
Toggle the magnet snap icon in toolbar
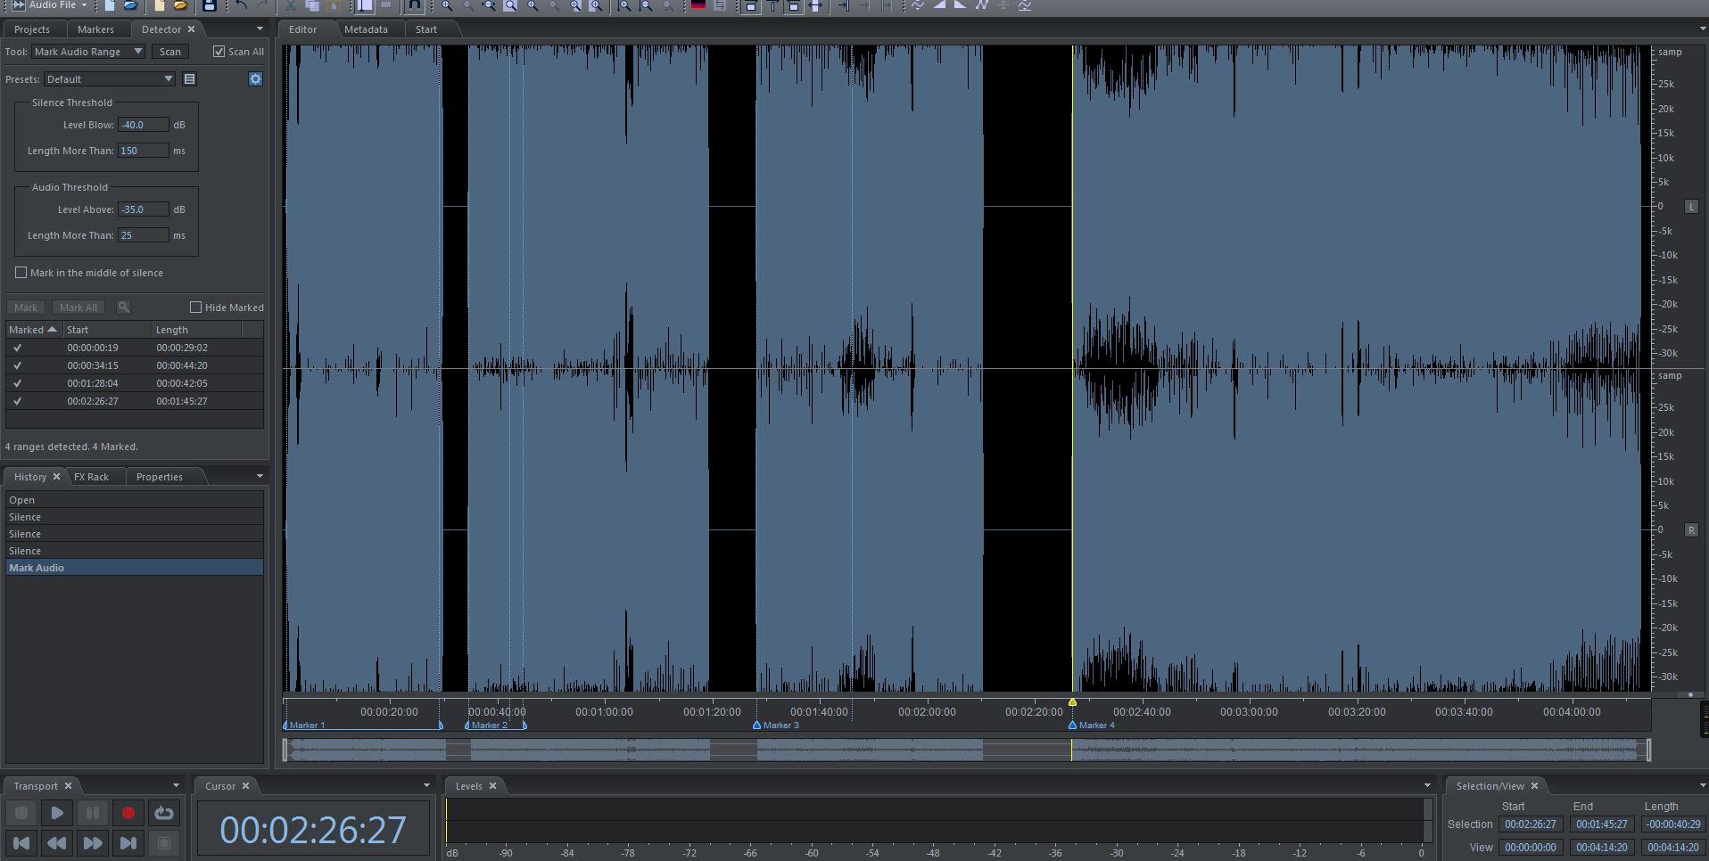pyautogui.click(x=415, y=5)
